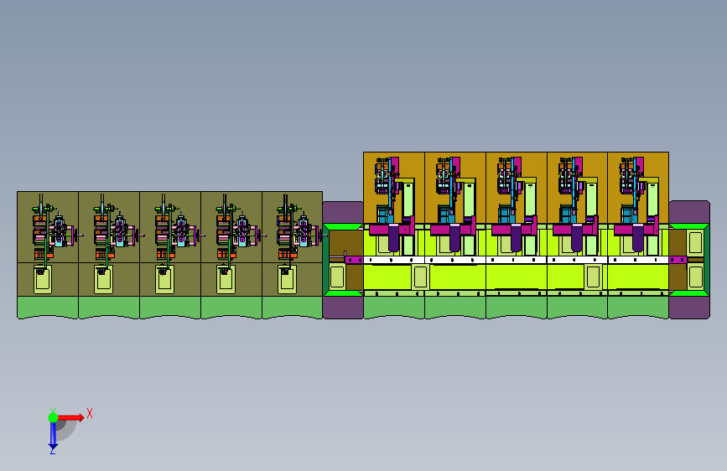Viewport: 727px width, 471px height.
Task: Click the red X axis arrow of triad
Action: pos(70,417)
